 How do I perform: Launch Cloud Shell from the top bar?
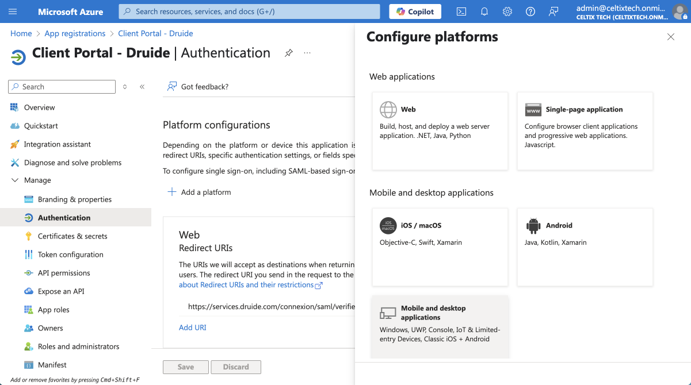coord(461,11)
